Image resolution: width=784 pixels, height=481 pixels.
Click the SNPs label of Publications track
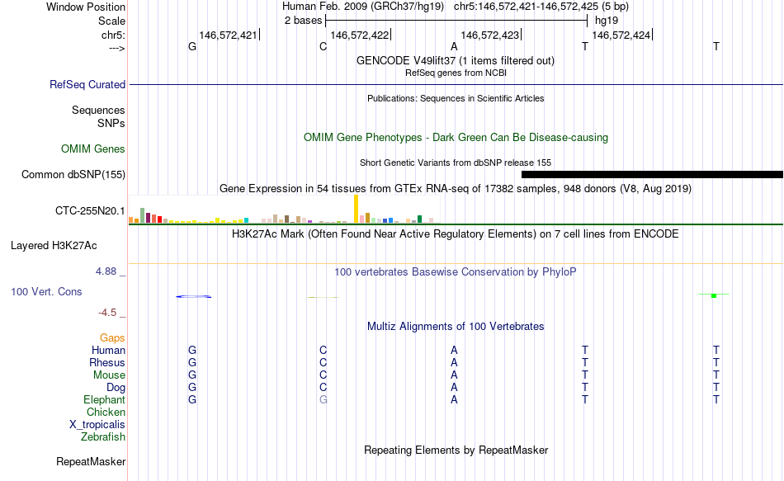pyautogui.click(x=111, y=123)
